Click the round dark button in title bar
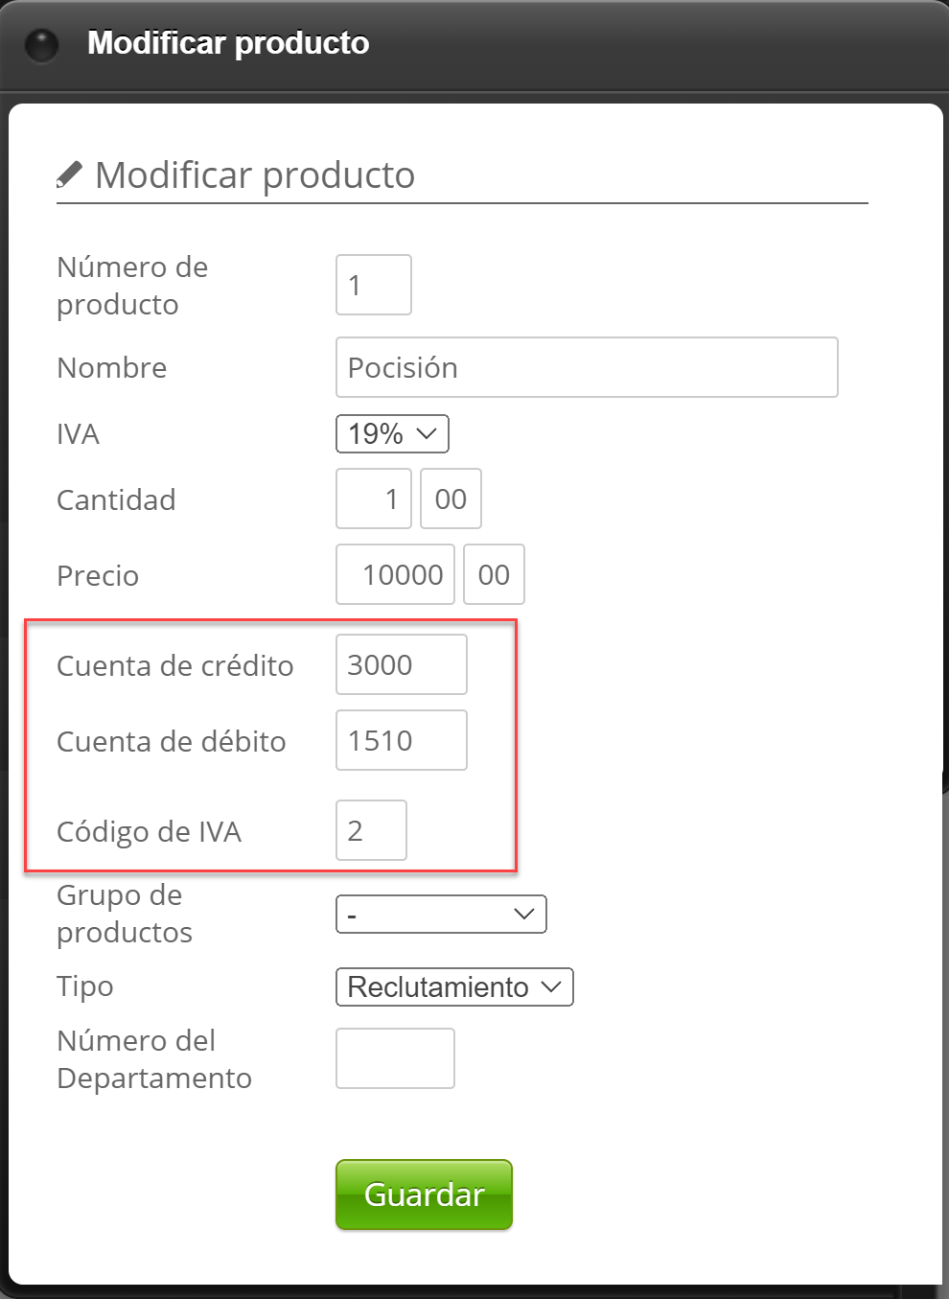Viewport: 949px width, 1299px height. (41, 45)
